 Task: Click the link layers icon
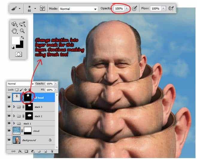[x=13, y=151]
